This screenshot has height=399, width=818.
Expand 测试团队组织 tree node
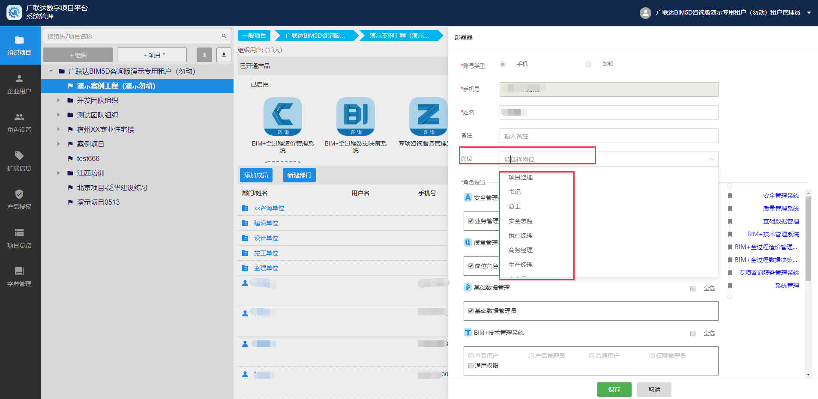pyautogui.click(x=59, y=115)
